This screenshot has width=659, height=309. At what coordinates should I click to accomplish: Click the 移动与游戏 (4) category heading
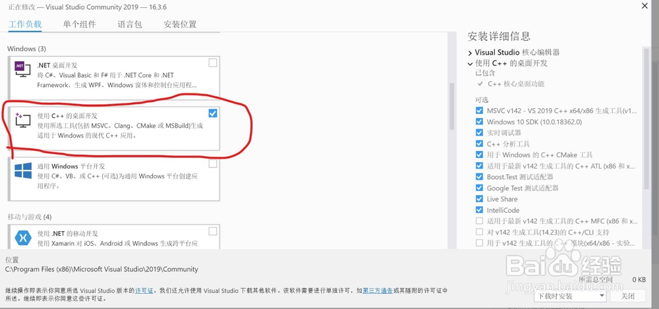(x=30, y=217)
